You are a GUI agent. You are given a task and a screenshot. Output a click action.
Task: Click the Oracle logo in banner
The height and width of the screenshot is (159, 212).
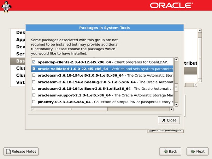point(171,5)
